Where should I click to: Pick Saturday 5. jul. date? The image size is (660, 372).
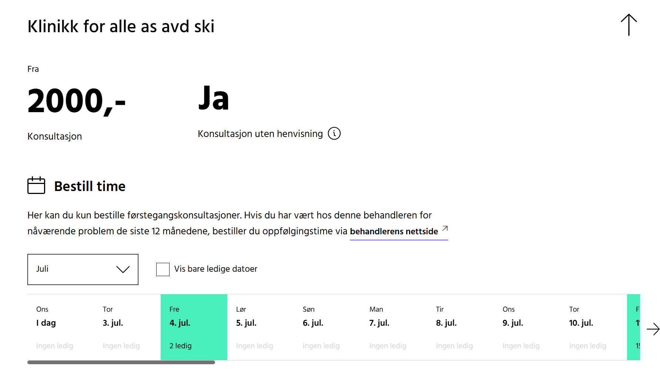pyautogui.click(x=260, y=327)
